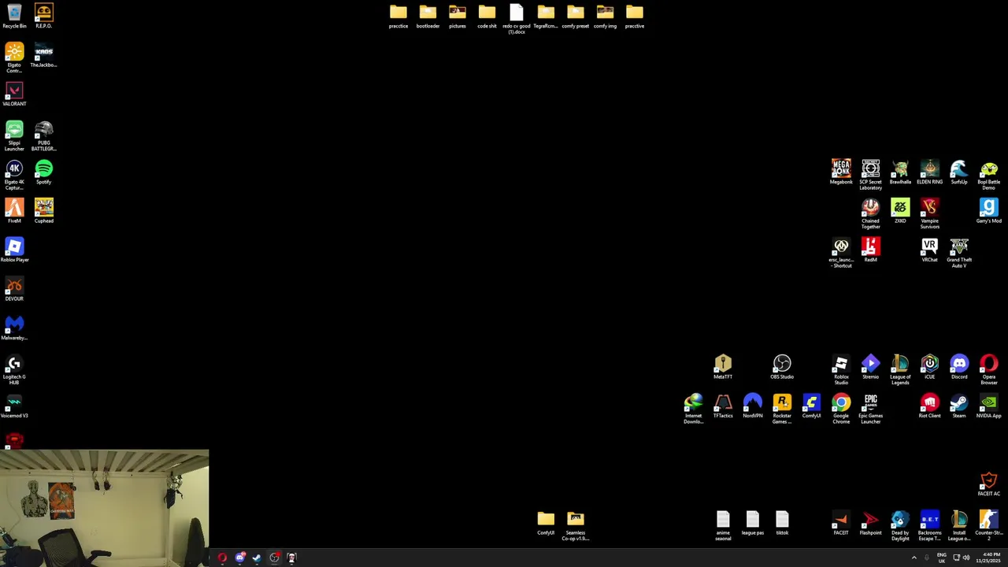The width and height of the screenshot is (1008, 567).
Task: Launch the R.E.P.O. game shortcut
Action: [44, 16]
